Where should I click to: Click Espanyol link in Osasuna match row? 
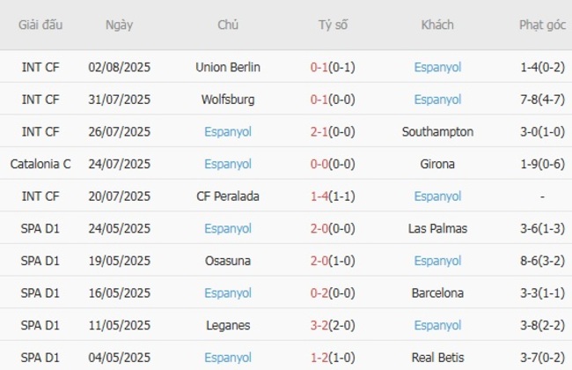coord(437,261)
